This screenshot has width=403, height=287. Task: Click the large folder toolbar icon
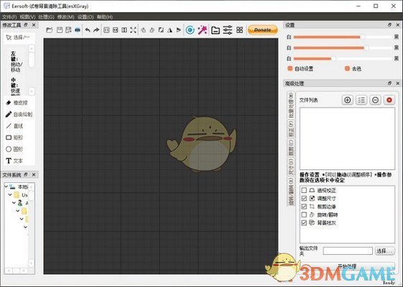(x=215, y=30)
